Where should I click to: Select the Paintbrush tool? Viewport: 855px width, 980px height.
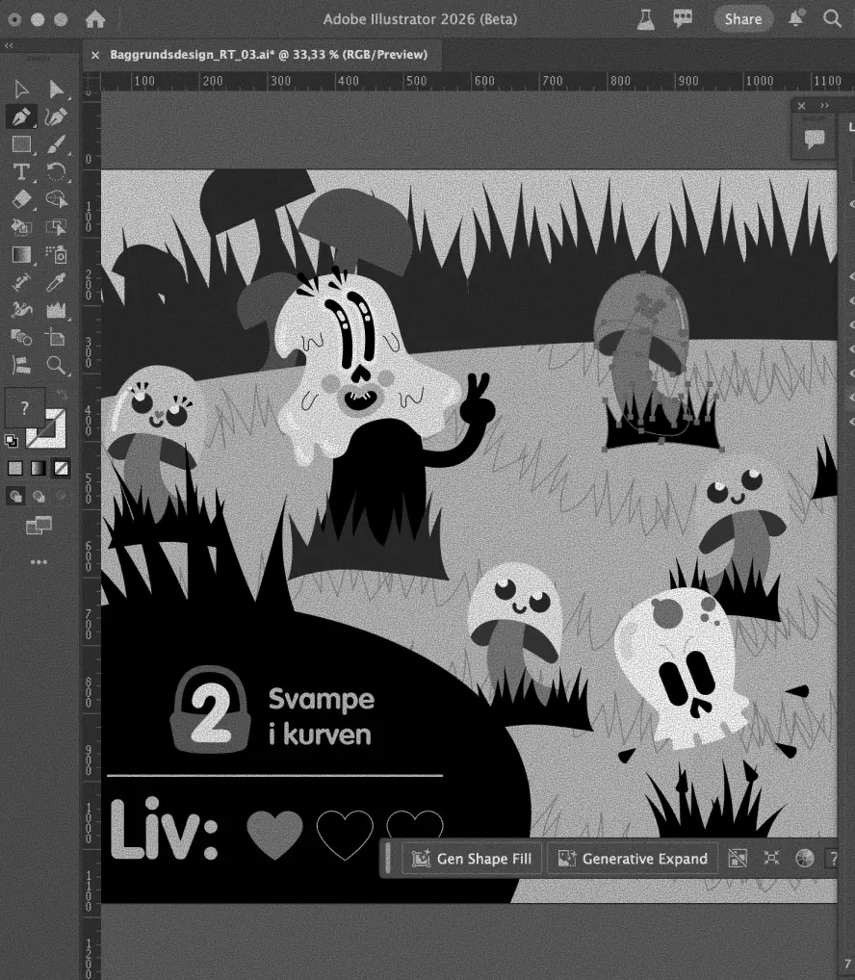[x=56, y=143]
